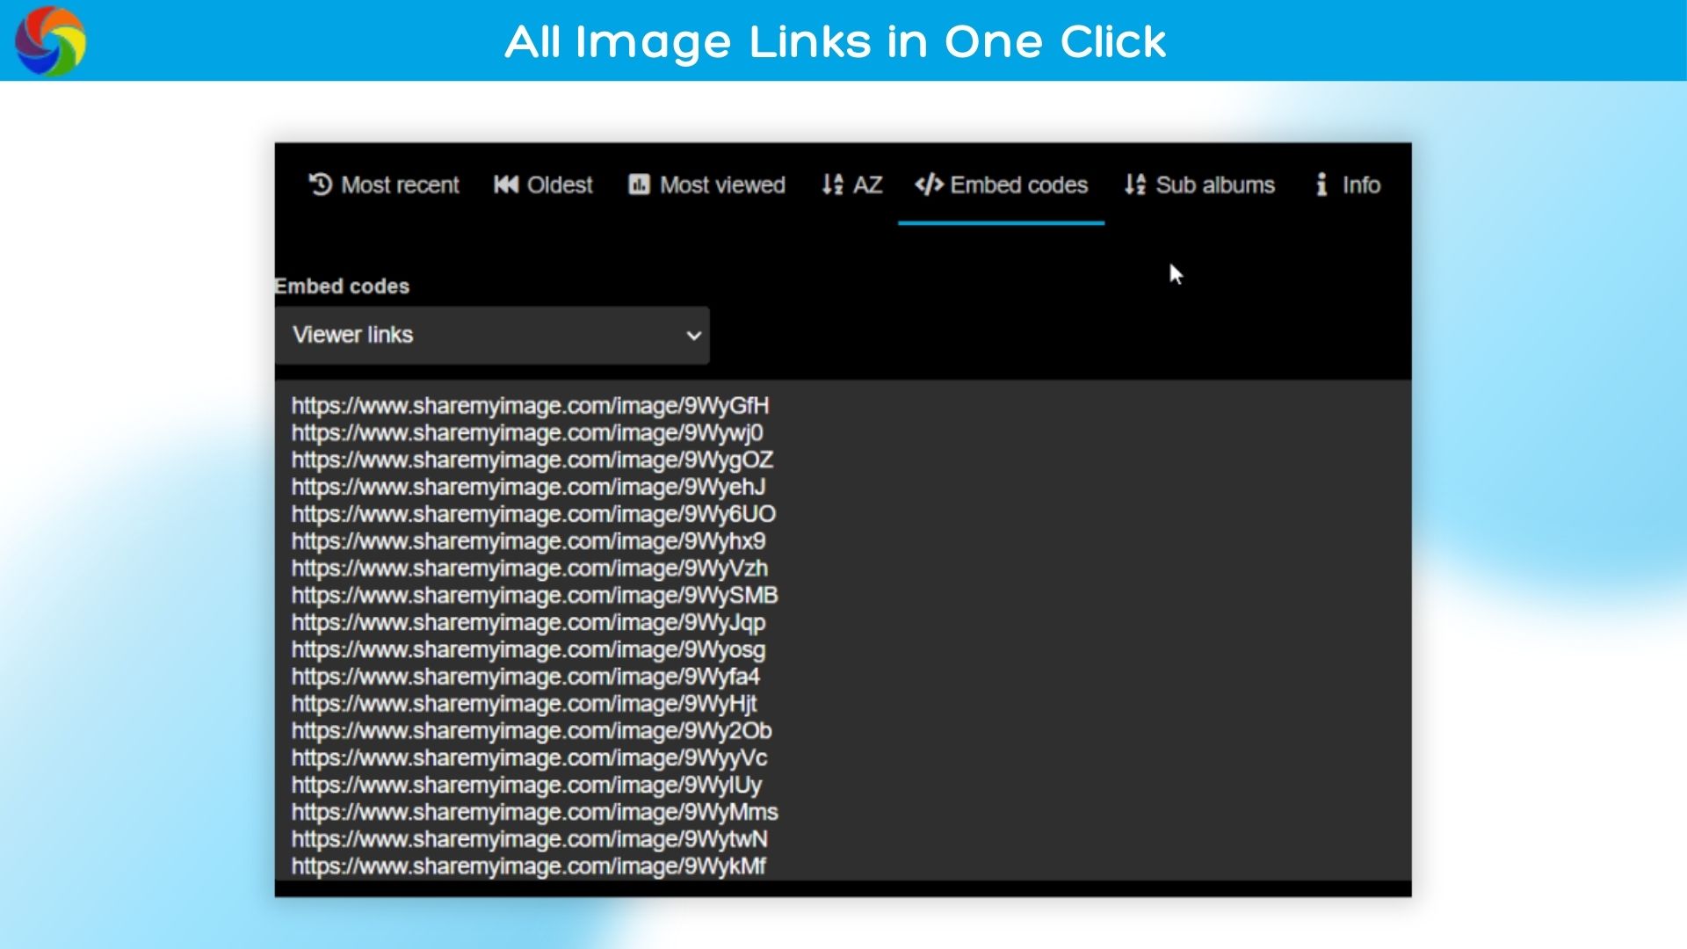Click the 'All Image Links in One Click' title

pyautogui.click(x=835, y=41)
